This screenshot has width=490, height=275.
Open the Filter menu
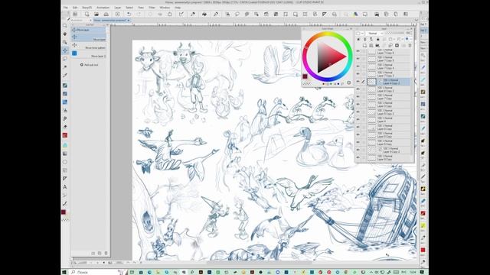[152, 8]
